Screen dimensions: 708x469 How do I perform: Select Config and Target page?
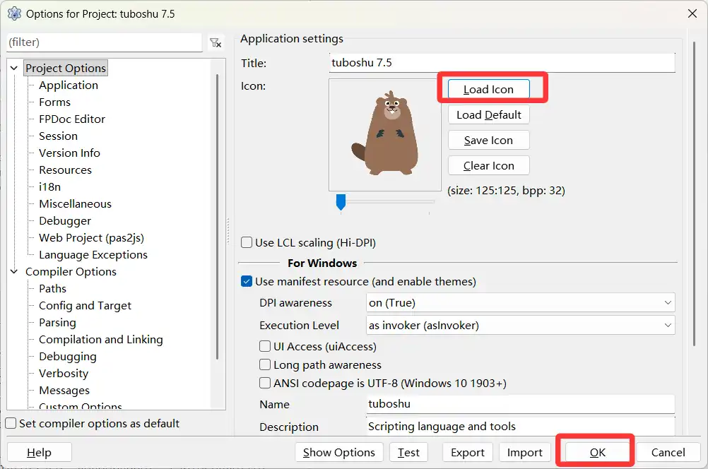(85, 306)
